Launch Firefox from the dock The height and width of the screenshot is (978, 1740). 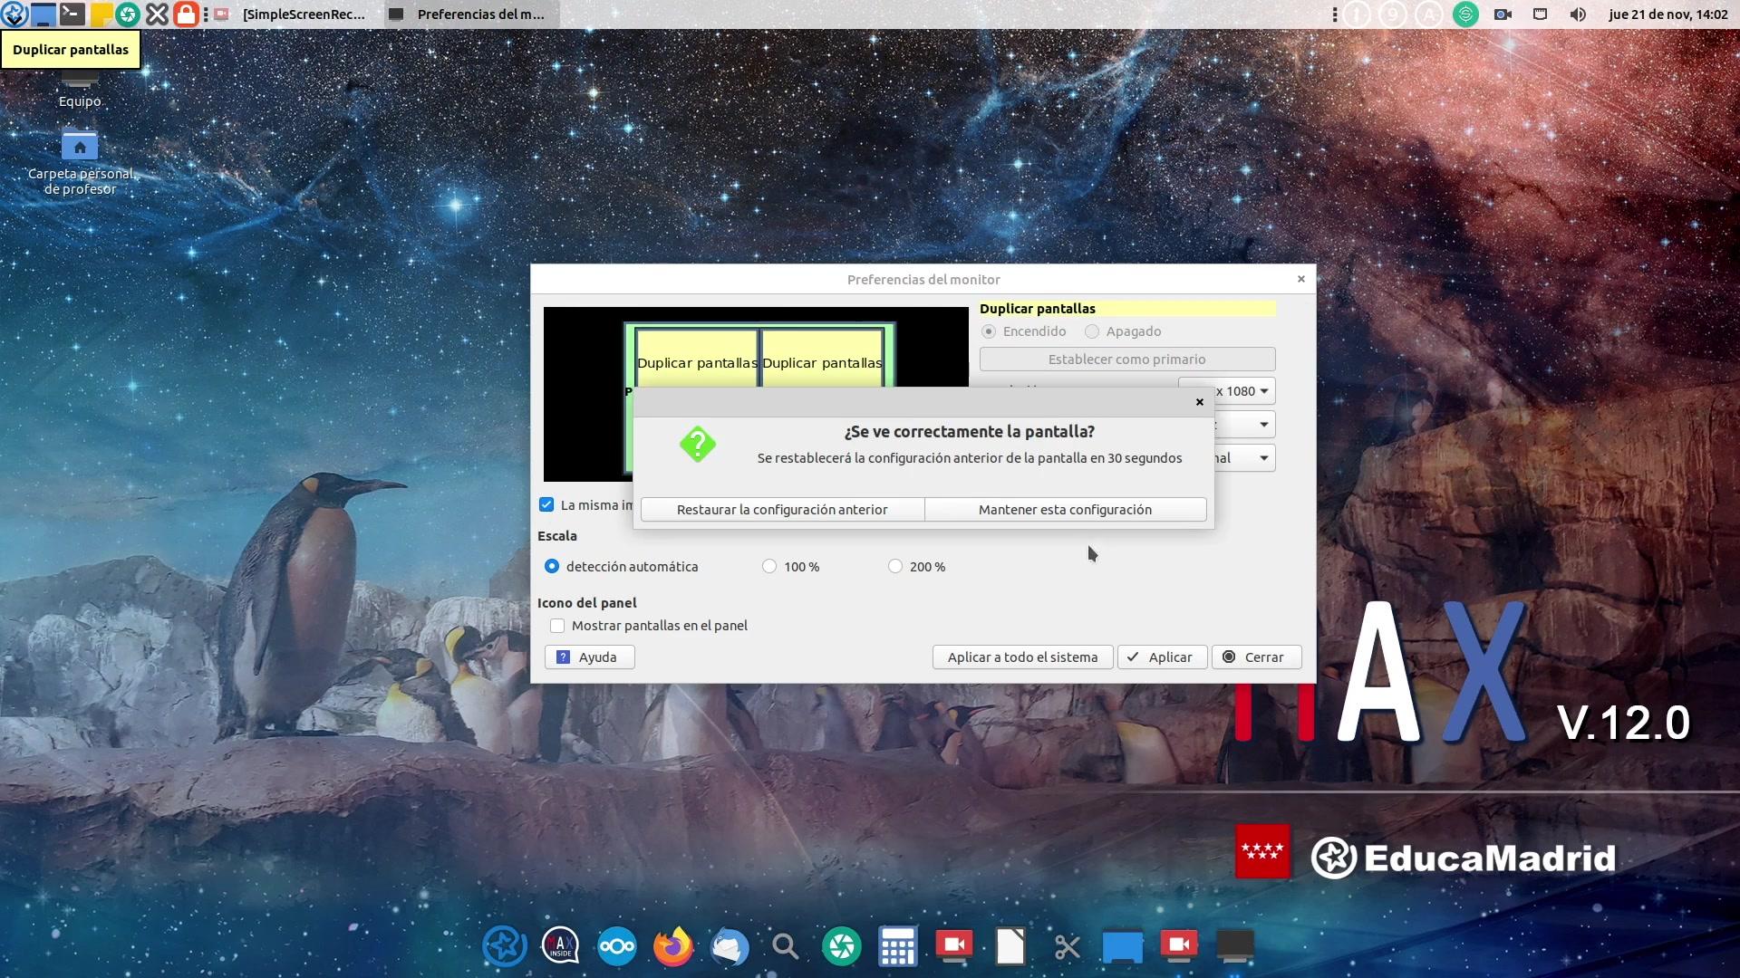(673, 946)
